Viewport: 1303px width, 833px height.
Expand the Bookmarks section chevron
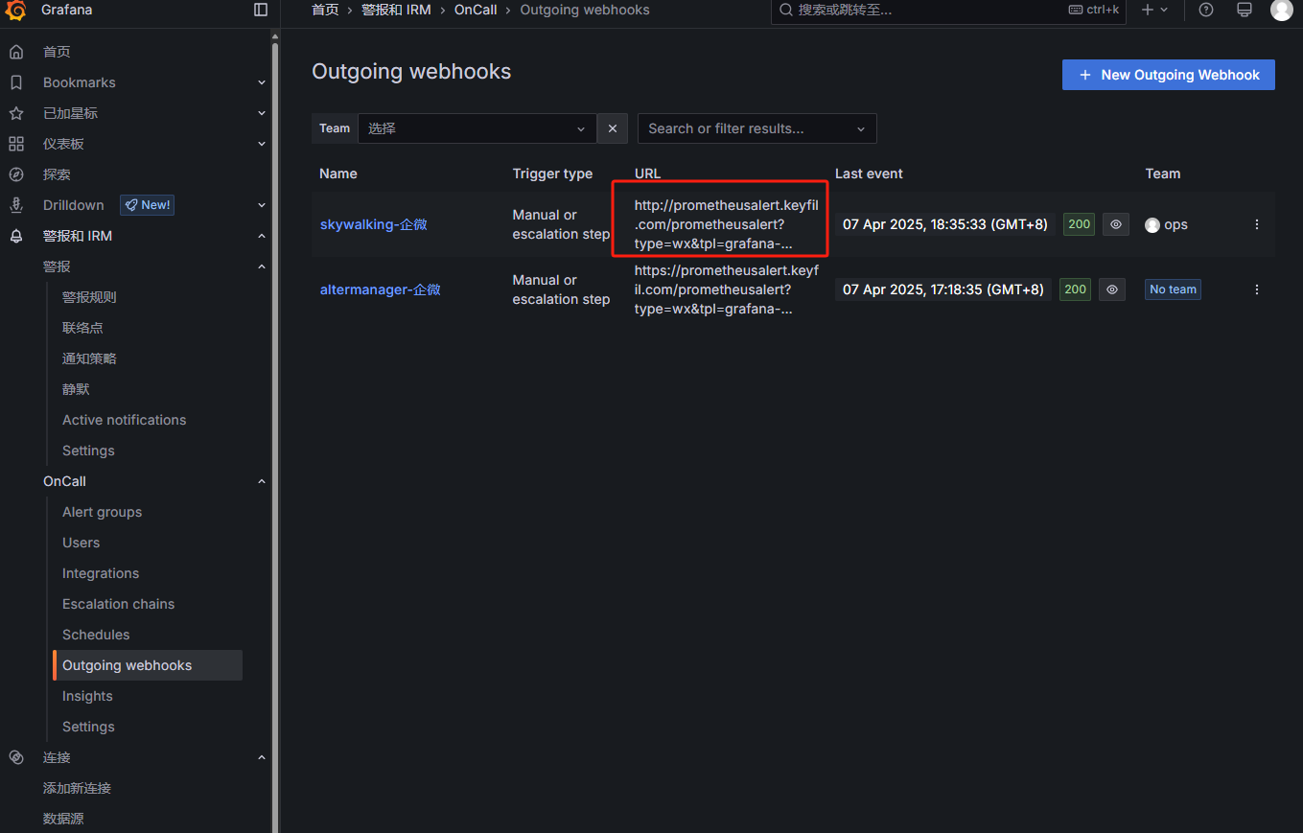(262, 82)
